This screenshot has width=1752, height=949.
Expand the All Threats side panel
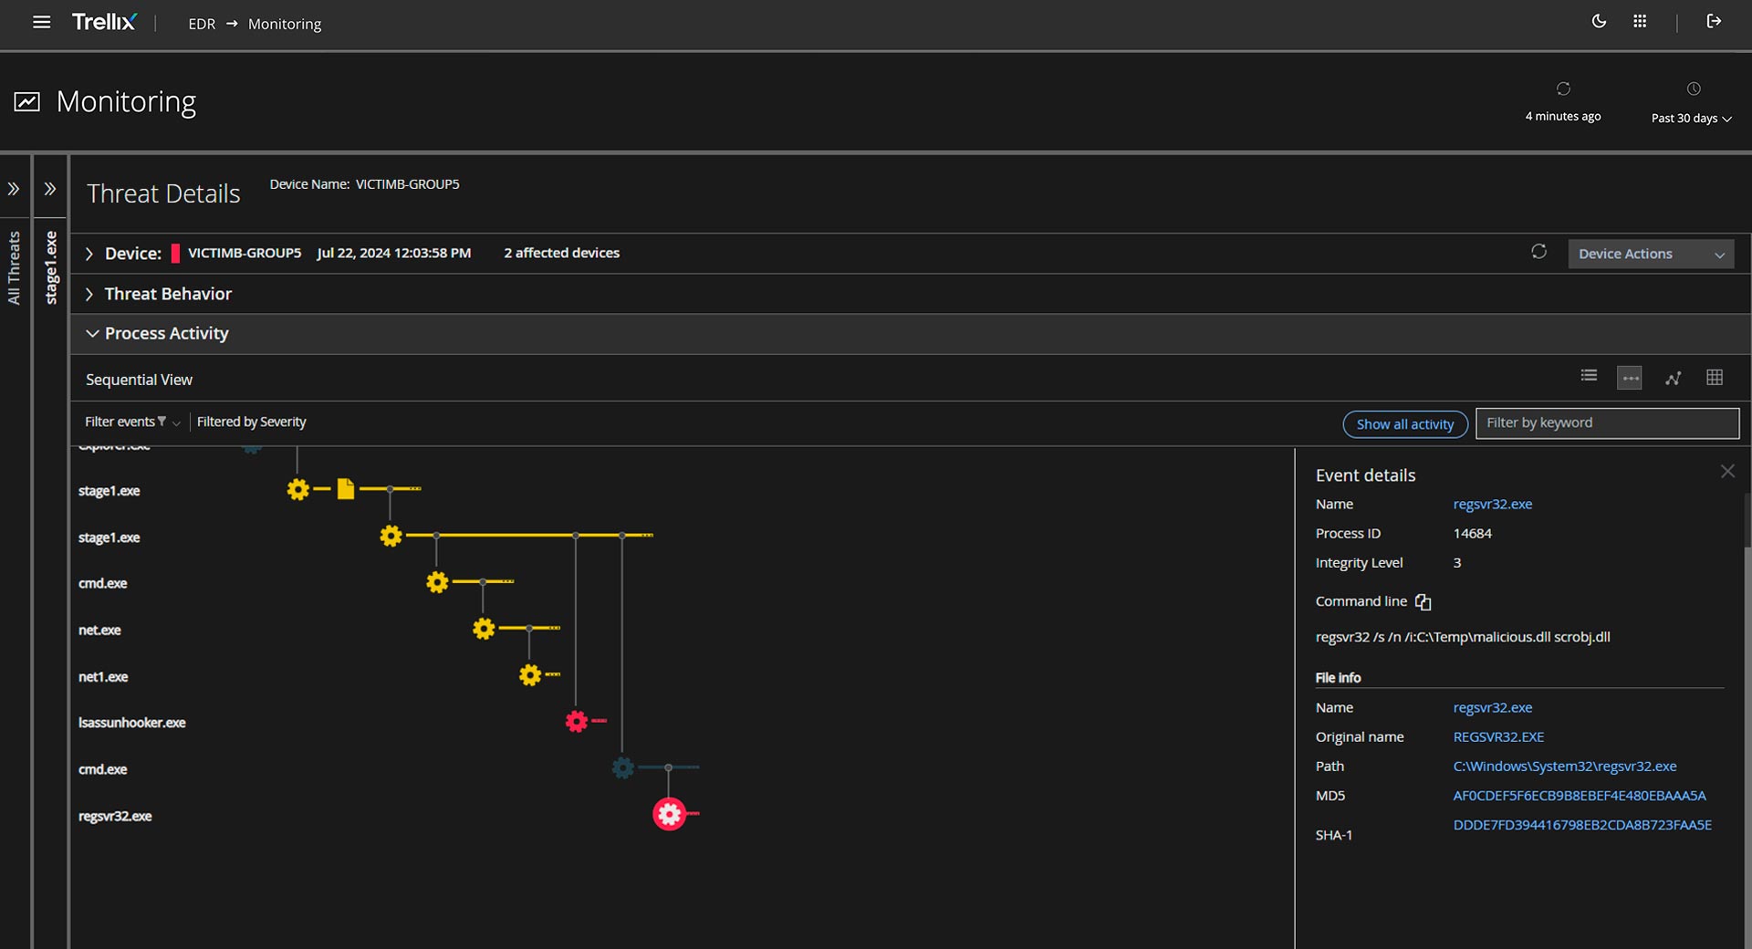pyautogui.click(x=14, y=189)
